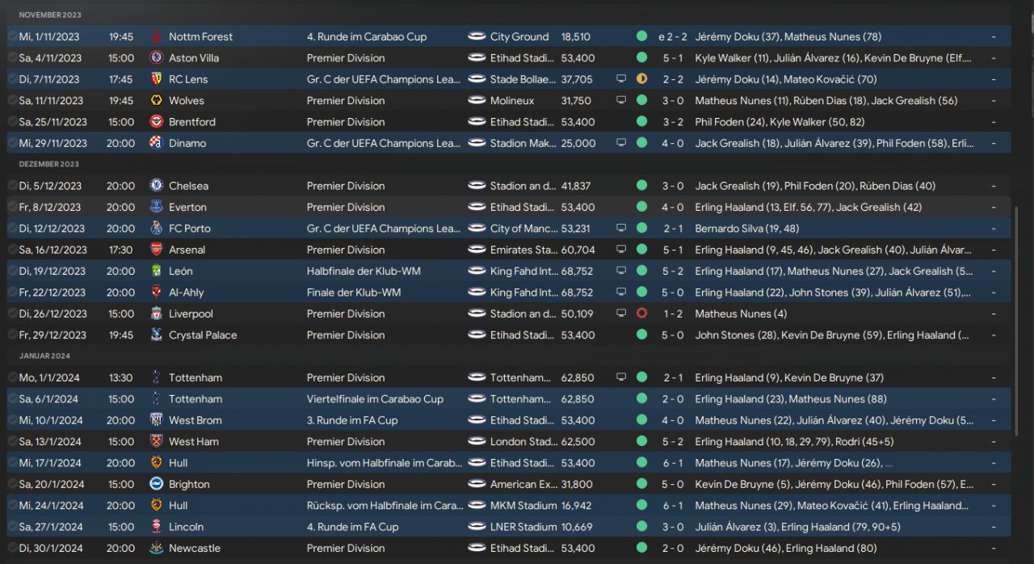Viewport: 1034px width, 564px height.
Task: Open the 1 - 2 result against Liverpool
Action: click(x=673, y=314)
